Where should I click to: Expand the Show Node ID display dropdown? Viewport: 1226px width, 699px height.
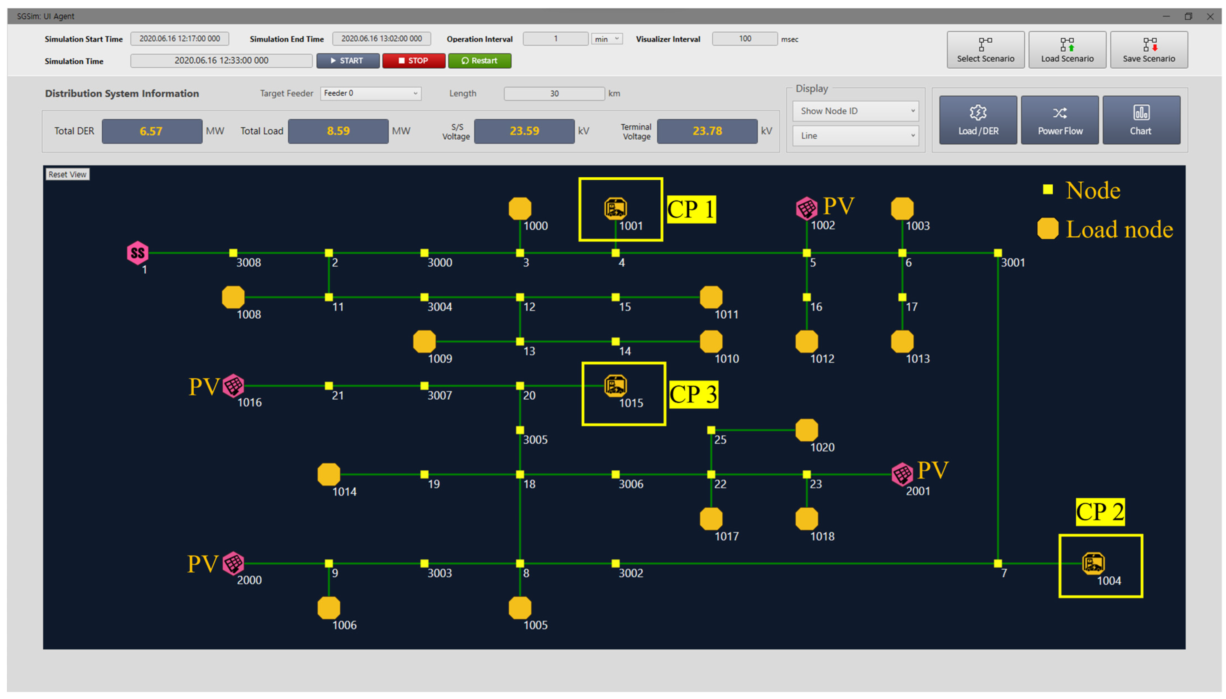coord(855,111)
